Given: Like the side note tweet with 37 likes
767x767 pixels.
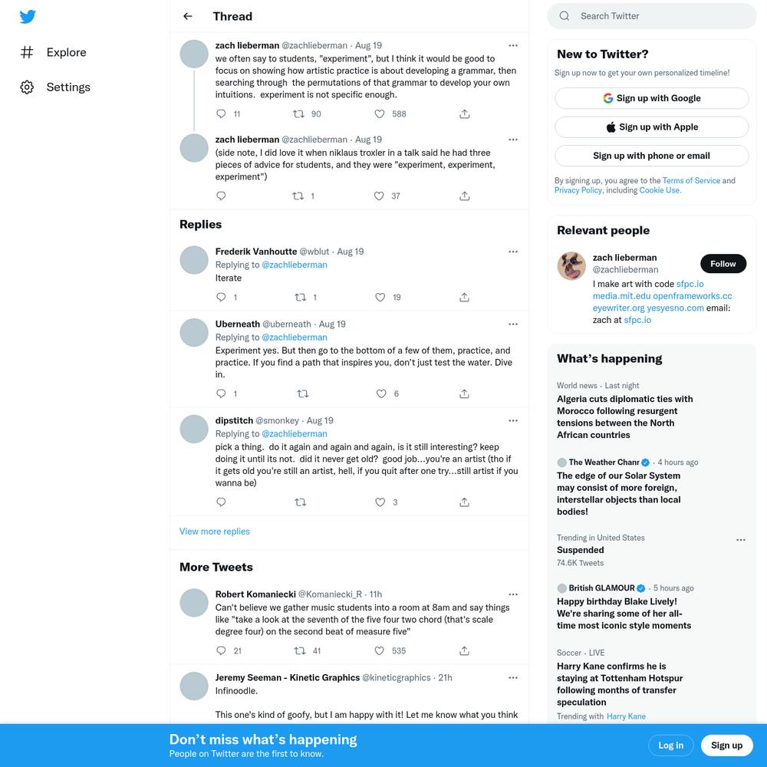Looking at the screenshot, I should pos(379,196).
